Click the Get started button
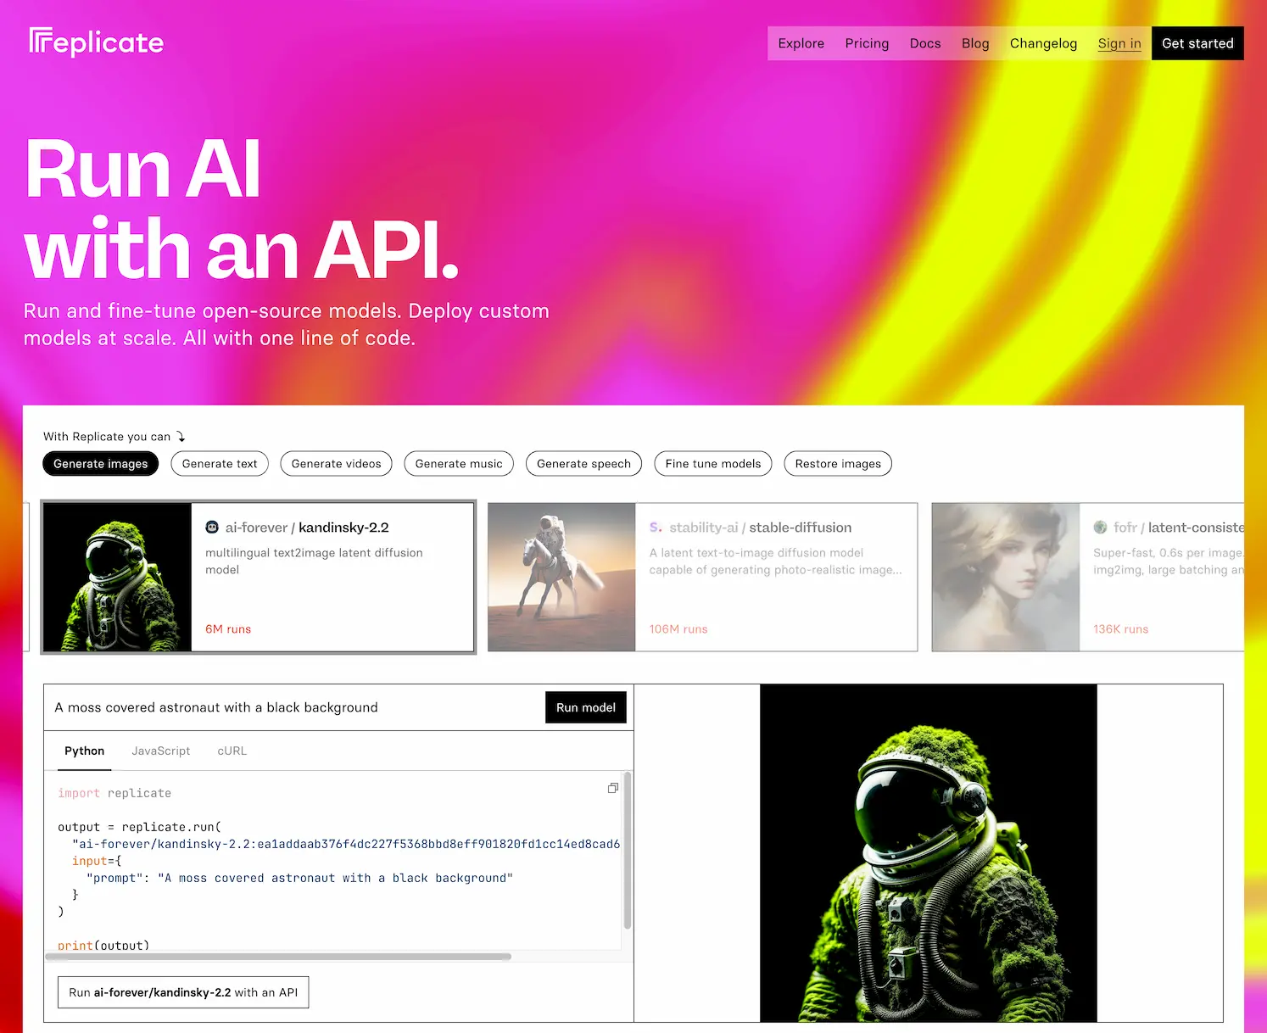 coord(1197,43)
